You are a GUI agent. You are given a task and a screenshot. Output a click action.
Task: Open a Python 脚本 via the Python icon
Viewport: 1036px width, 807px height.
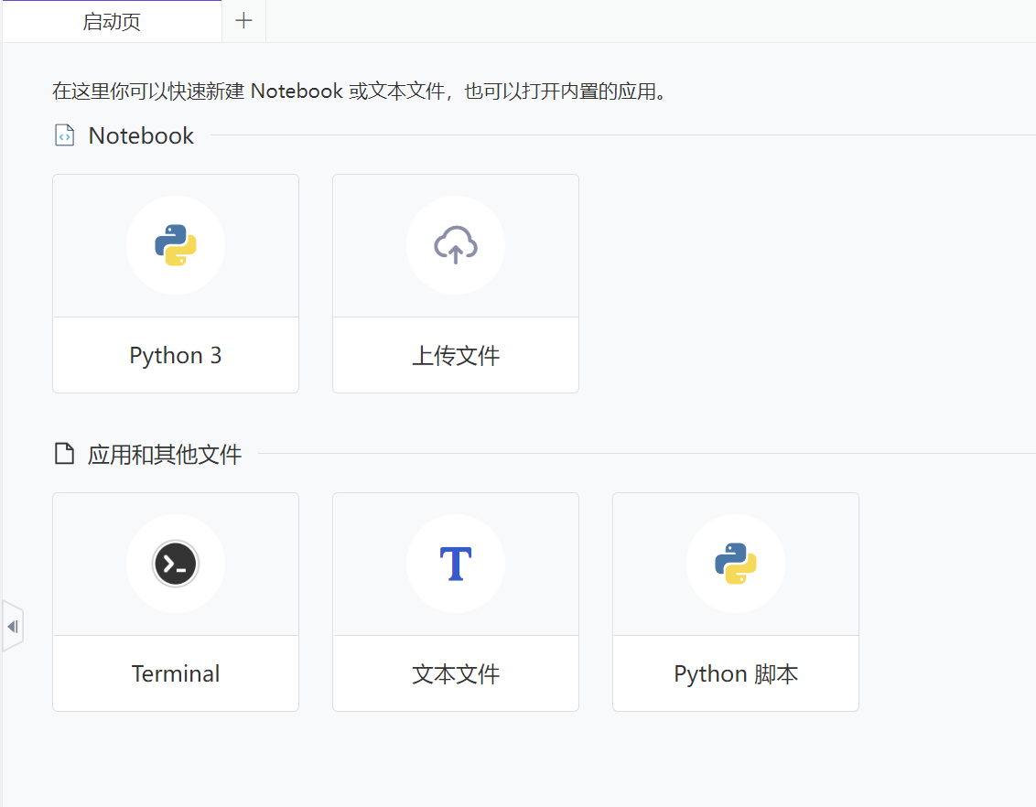tap(735, 564)
